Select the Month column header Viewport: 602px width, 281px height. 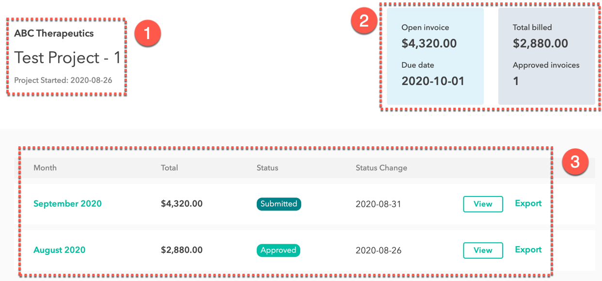pyautogui.click(x=45, y=168)
